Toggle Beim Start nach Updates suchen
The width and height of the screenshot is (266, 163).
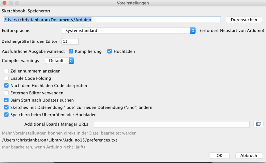point(6,100)
